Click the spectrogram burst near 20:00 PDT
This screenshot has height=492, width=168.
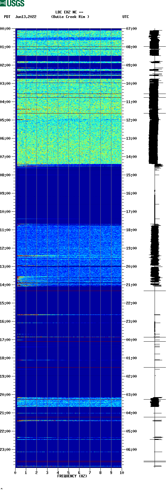click(69, 402)
